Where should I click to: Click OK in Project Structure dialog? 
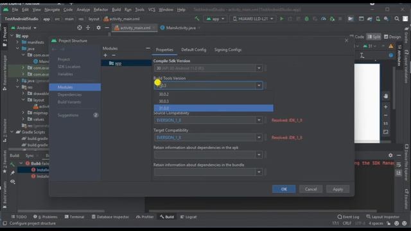pyautogui.click(x=284, y=189)
